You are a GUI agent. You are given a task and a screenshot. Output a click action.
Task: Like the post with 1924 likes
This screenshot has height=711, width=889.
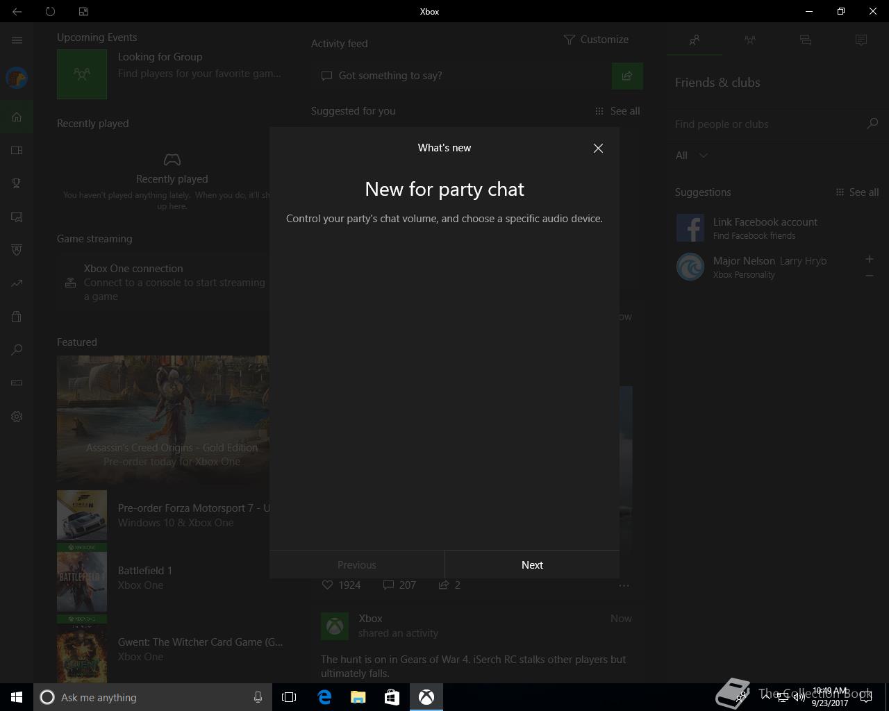[341, 585]
